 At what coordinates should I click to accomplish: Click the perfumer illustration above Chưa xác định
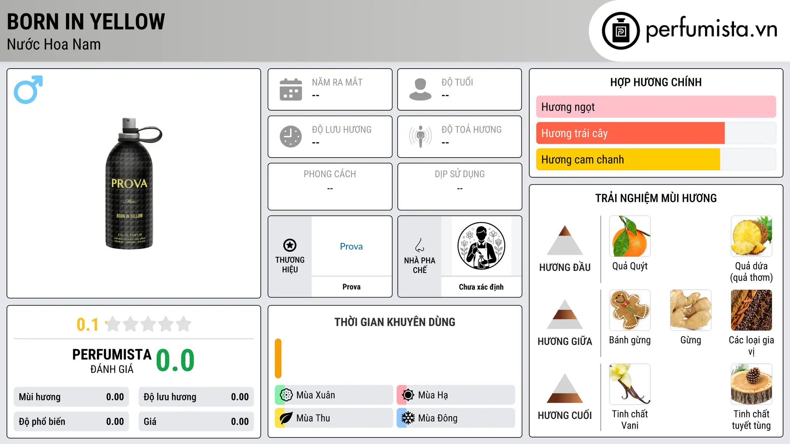pyautogui.click(x=481, y=246)
